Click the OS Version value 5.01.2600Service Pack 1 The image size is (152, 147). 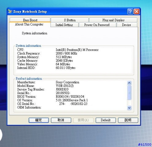tap(72, 100)
